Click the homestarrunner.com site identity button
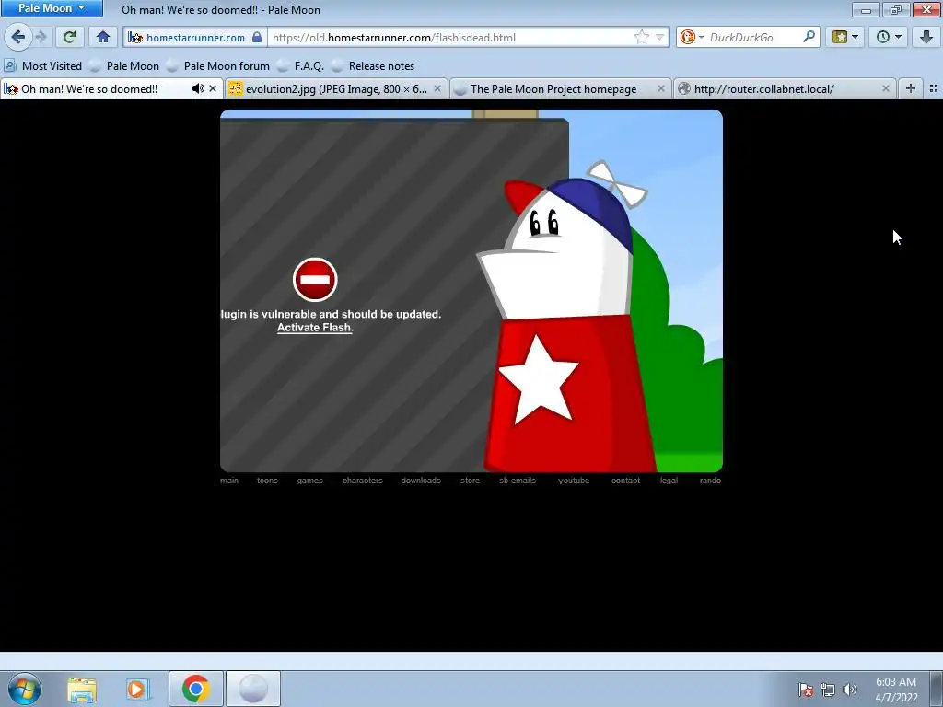Image resolution: width=943 pixels, height=707 pixels. [195, 37]
